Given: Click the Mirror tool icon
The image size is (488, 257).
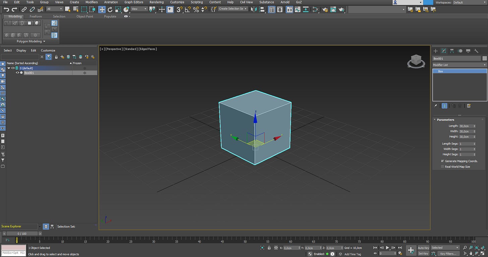Looking at the screenshot, I should coord(254,9).
